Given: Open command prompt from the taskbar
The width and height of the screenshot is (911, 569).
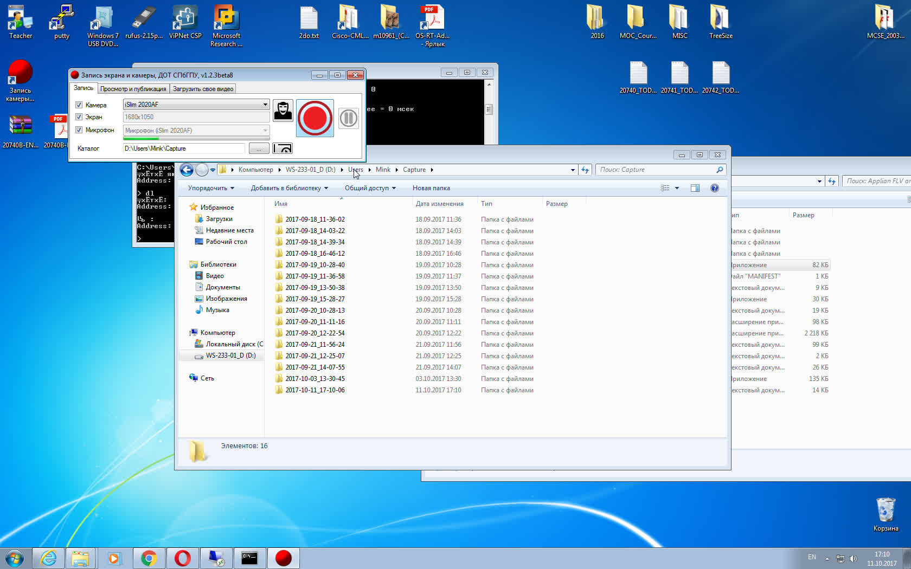Looking at the screenshot, I should coord(249,558).
